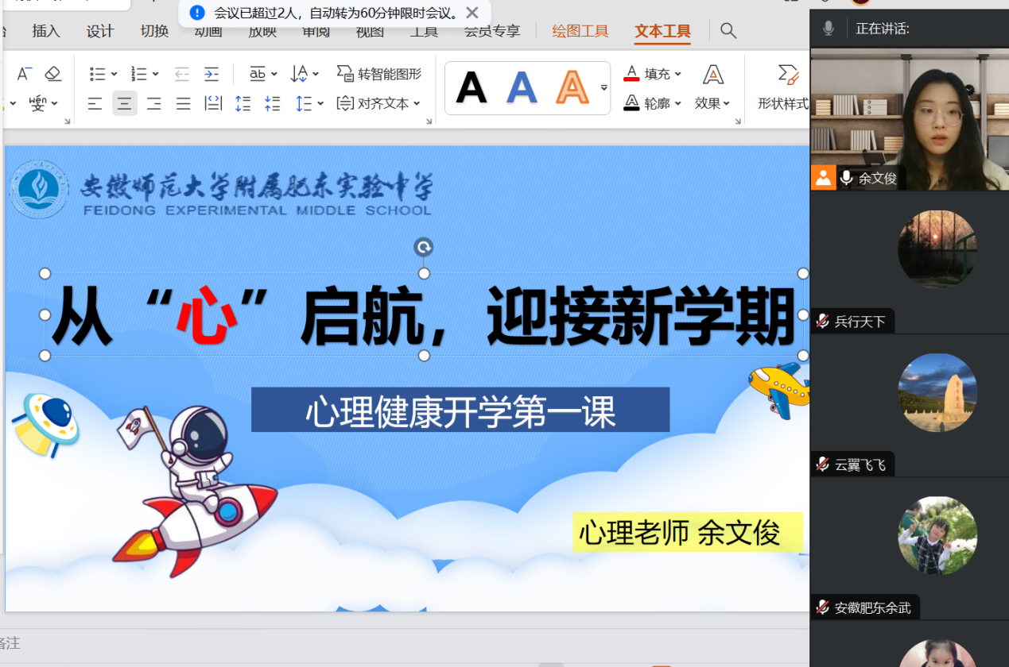This screenshot has height=667, width=1009.
Task: Select the black shadow text style A
Action: pyautogui.click(x=472, y=87)
